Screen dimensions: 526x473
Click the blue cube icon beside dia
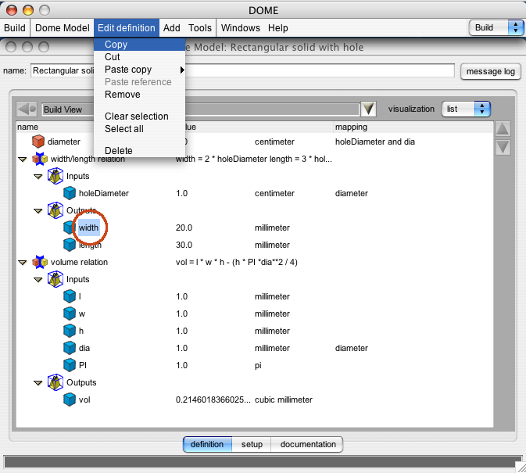point(70,348)
